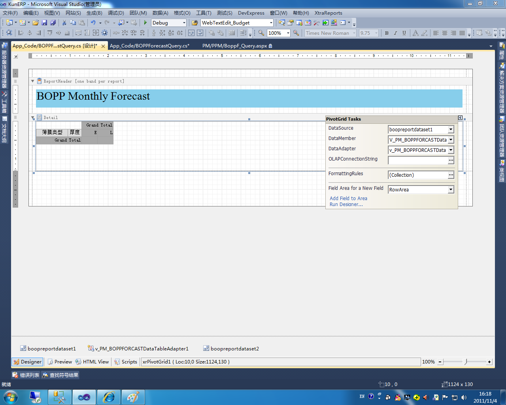
Task: Click inside the WebTextEdit_Budget input field
Action: 233,23
